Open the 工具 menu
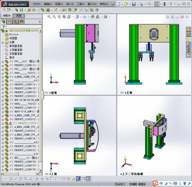This screenshot has height=187, width=192. pyautogui.click(x=80, y=4)
